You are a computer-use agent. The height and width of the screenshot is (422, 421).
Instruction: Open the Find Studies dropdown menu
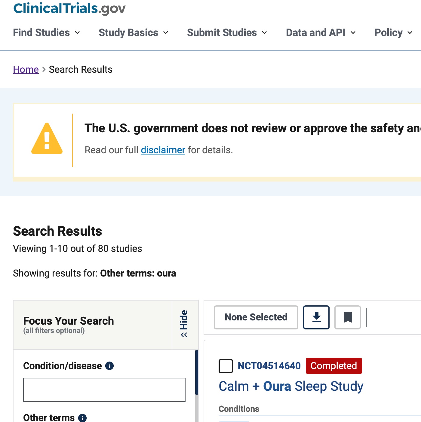[47, 32]
